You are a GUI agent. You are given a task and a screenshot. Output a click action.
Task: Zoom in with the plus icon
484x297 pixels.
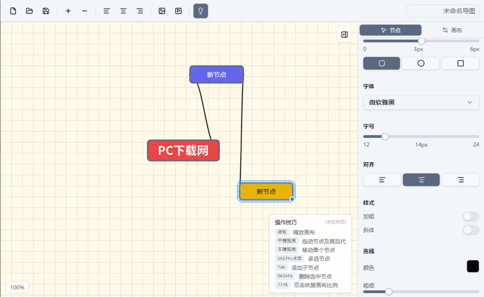tap(68, 11)
